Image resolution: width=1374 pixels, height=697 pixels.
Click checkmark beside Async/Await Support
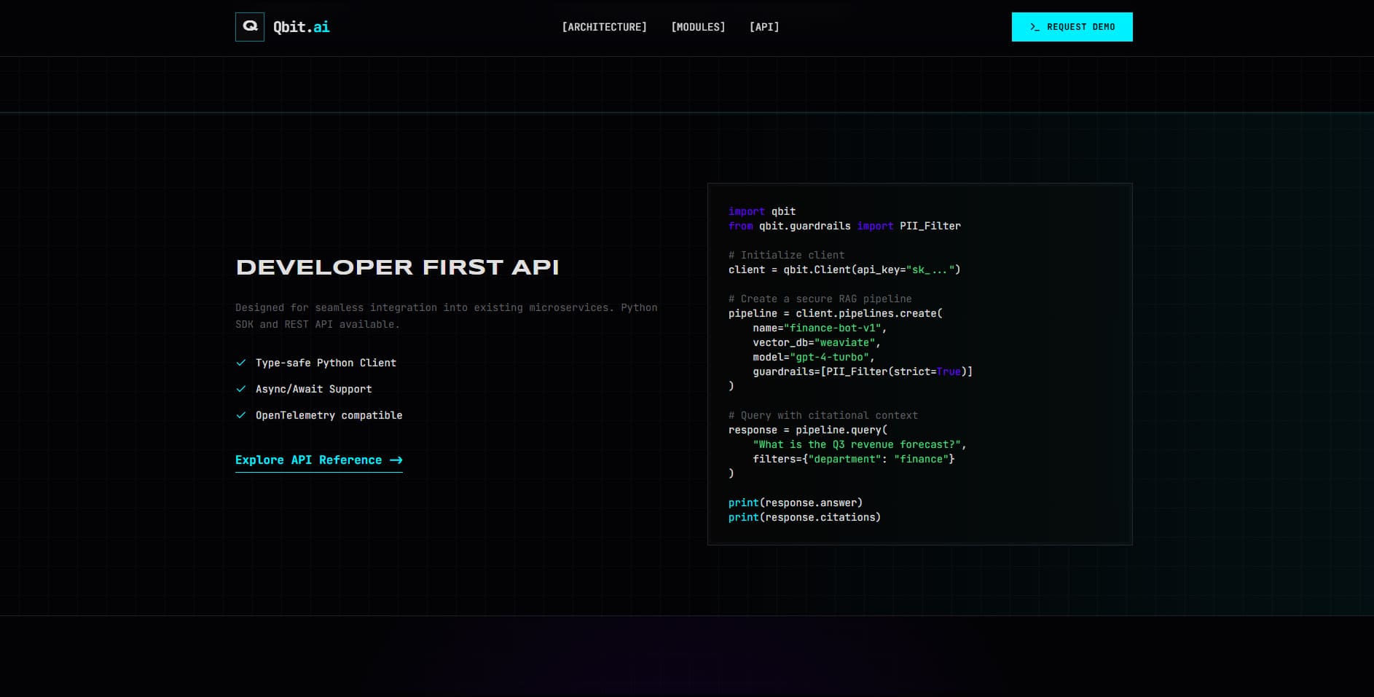pyautogui.click(x=241, y=389)
